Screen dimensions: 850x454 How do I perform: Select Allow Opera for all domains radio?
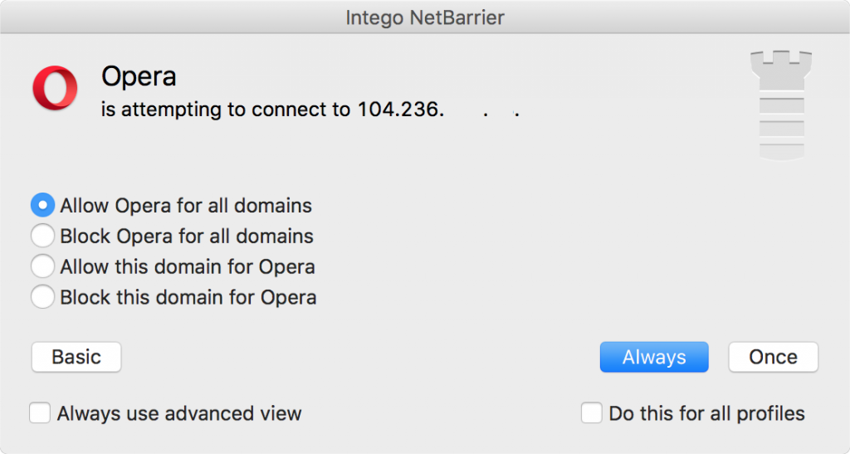tap(42, 205)
